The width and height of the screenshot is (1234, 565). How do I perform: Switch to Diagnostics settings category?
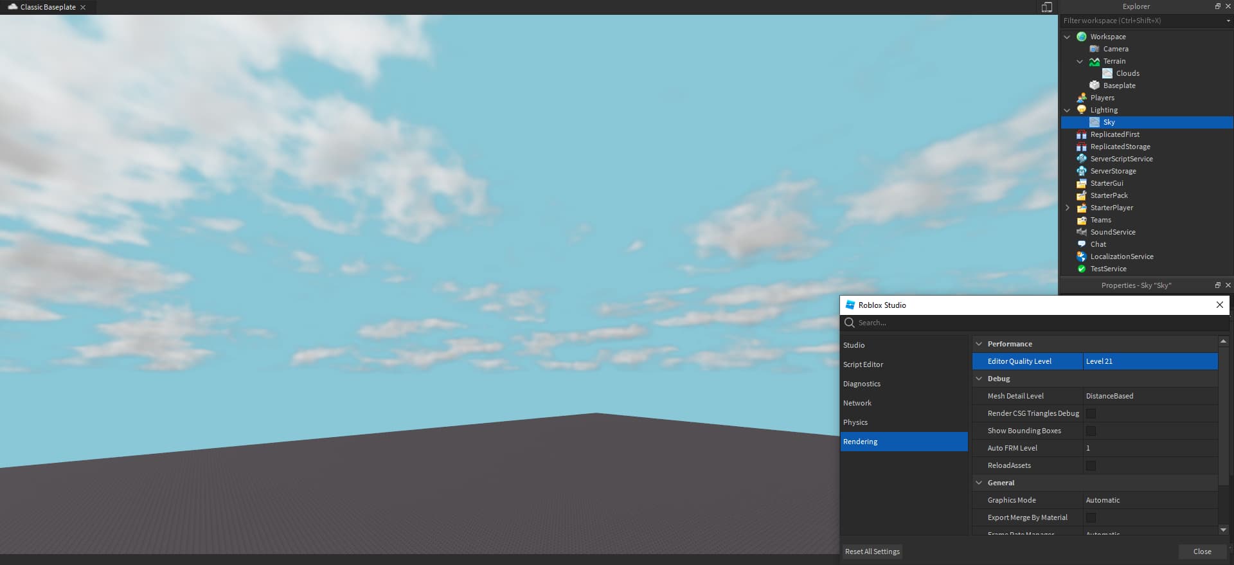point(904,384)
